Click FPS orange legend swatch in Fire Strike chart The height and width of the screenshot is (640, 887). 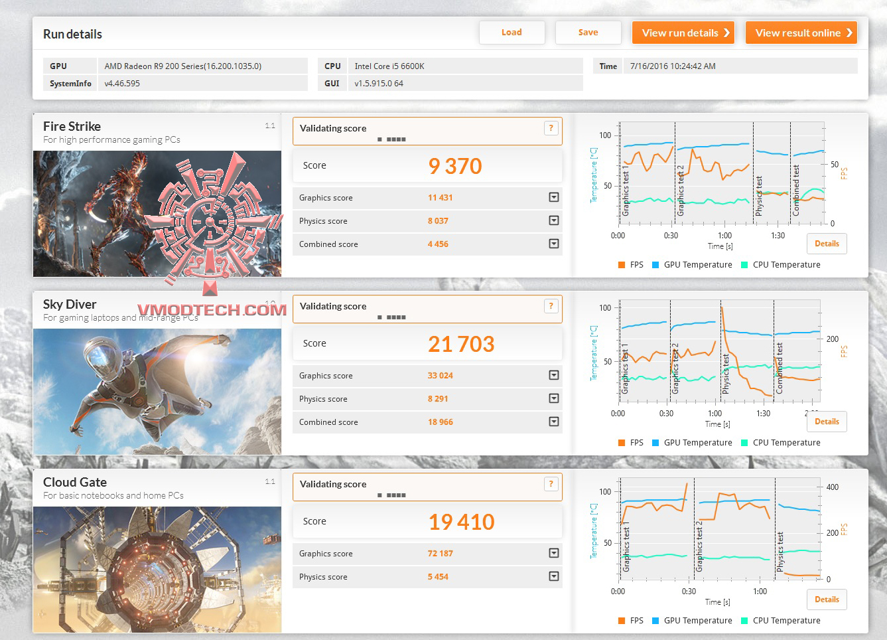[622, 265]
